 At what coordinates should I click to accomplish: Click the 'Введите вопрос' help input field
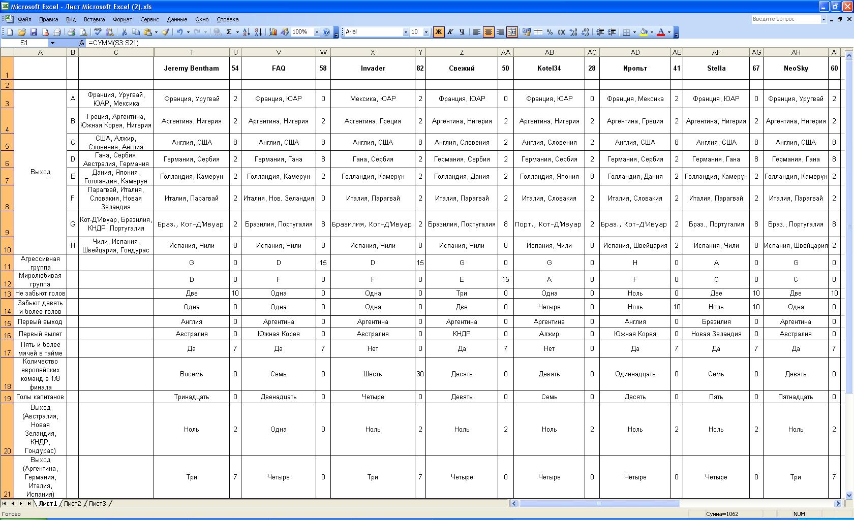pyautogui.click(x=785, y=19)
